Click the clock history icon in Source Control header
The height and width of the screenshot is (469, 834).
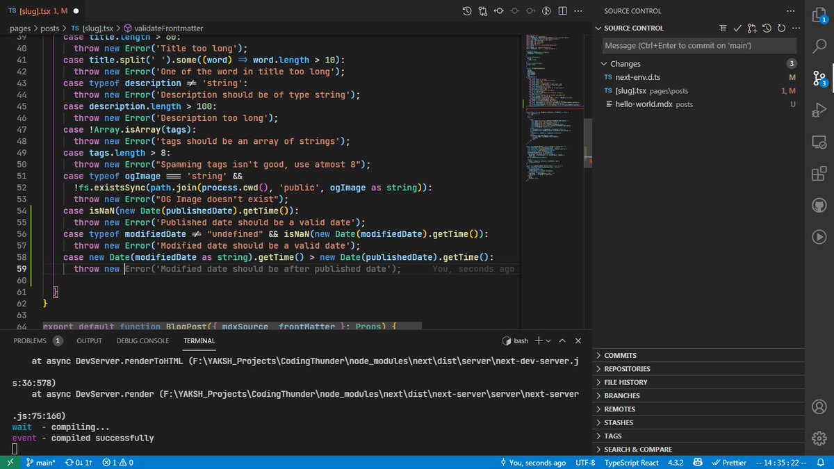click(x=767, y=28)
